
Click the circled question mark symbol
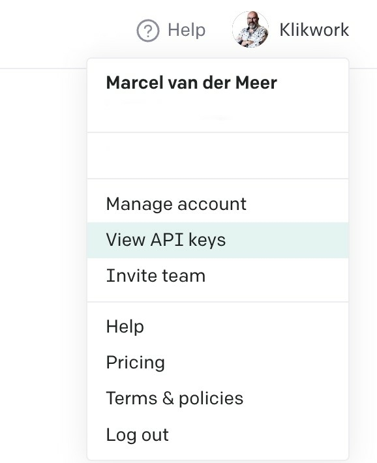coord(147,30)
